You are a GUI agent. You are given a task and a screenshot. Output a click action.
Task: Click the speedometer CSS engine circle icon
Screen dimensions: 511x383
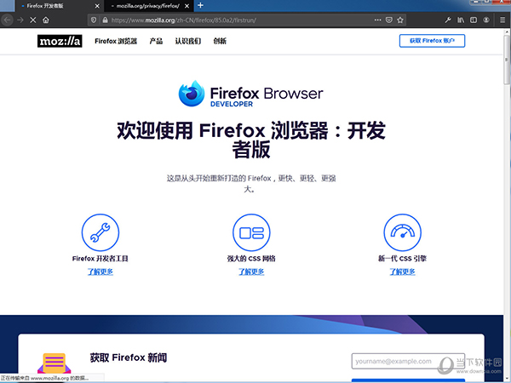[403, 232]
